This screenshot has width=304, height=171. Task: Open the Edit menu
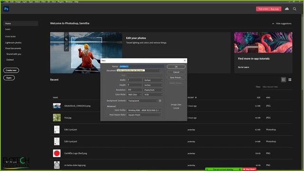(x=12, y=2)
